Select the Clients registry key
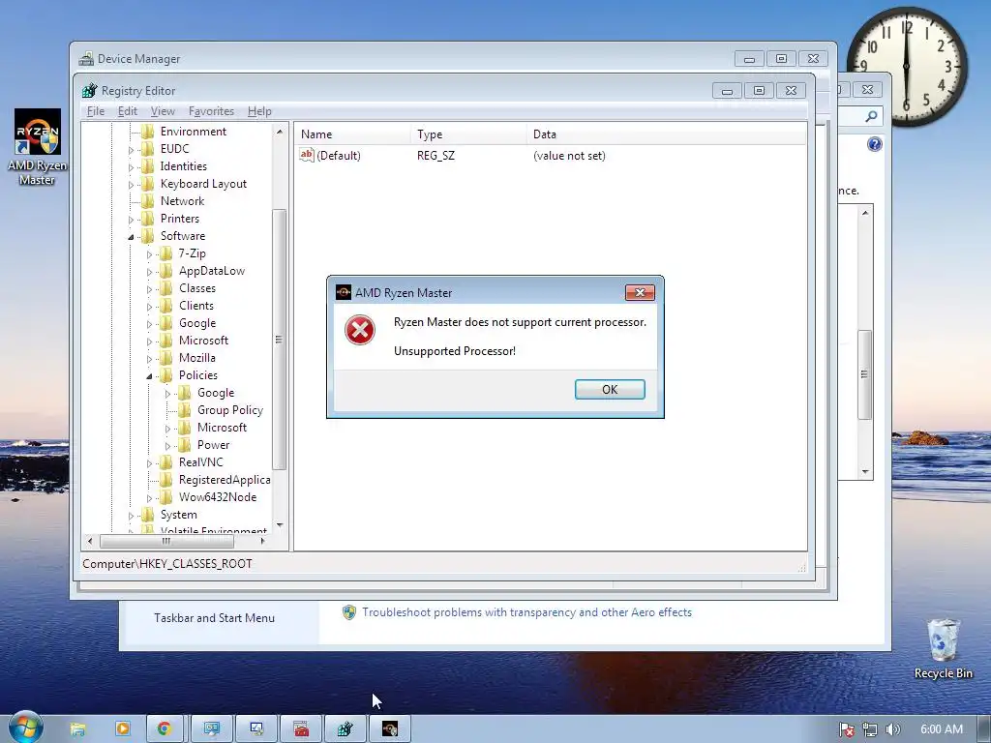The image size is (991, 743). click(x=195, y=306)
